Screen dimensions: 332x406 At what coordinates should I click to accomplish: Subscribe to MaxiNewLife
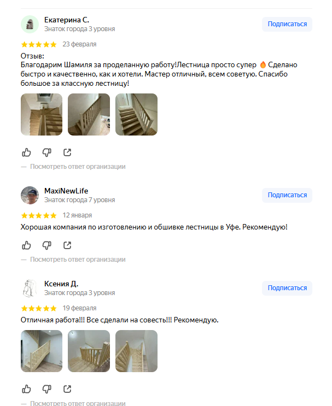pos(287,195)
